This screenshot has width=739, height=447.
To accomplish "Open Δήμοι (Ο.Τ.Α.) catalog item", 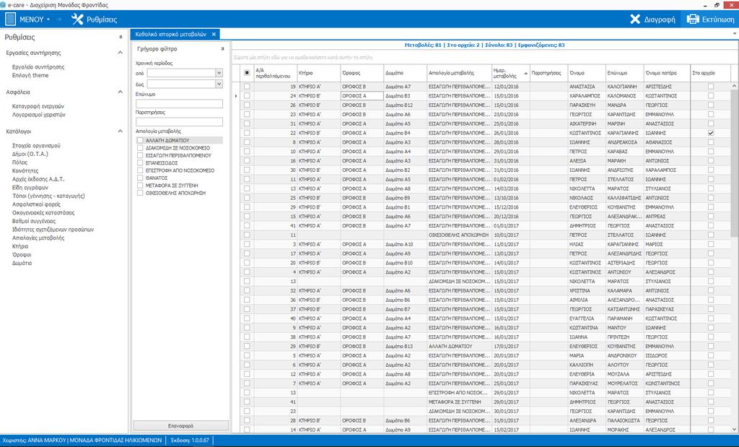I will pos(30,155).
